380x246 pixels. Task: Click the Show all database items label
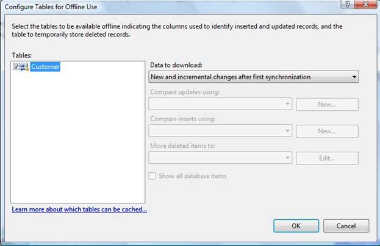(x=193, y=176)
